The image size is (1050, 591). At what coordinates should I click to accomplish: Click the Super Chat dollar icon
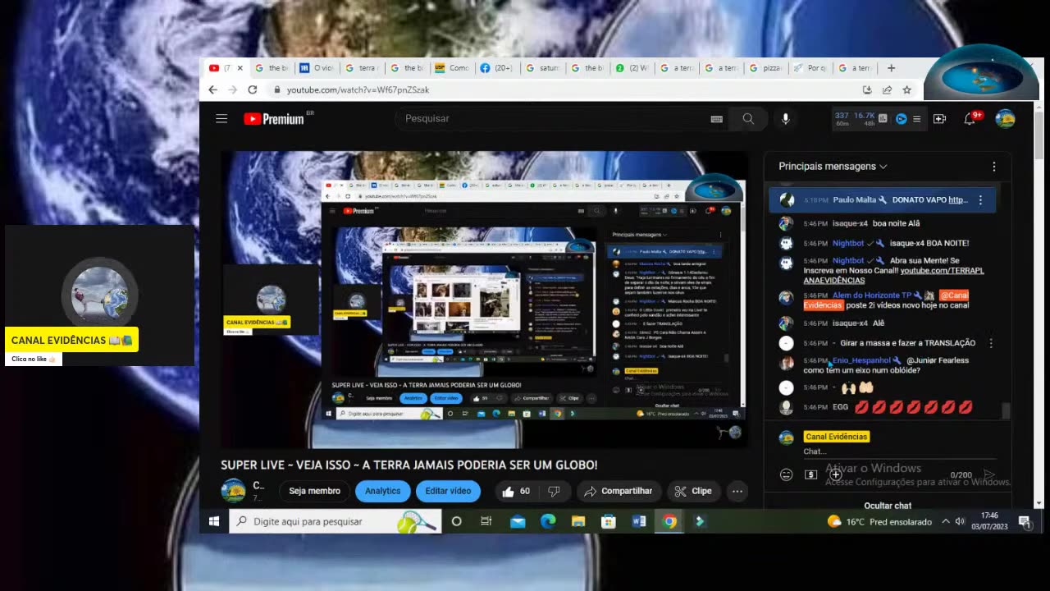[810, 474]
